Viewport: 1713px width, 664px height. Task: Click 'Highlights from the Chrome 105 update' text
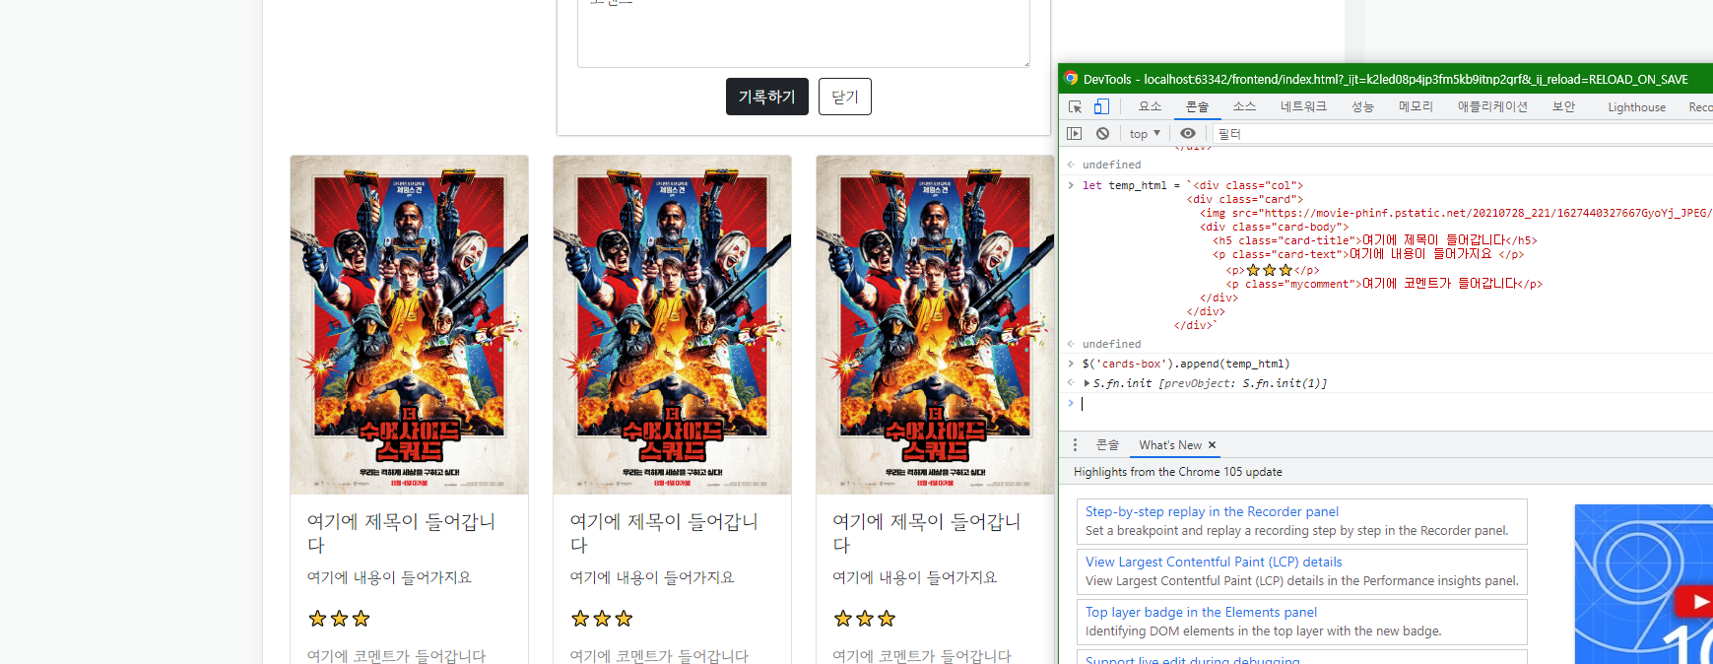pyautogui.click(x=1178, y=472)
